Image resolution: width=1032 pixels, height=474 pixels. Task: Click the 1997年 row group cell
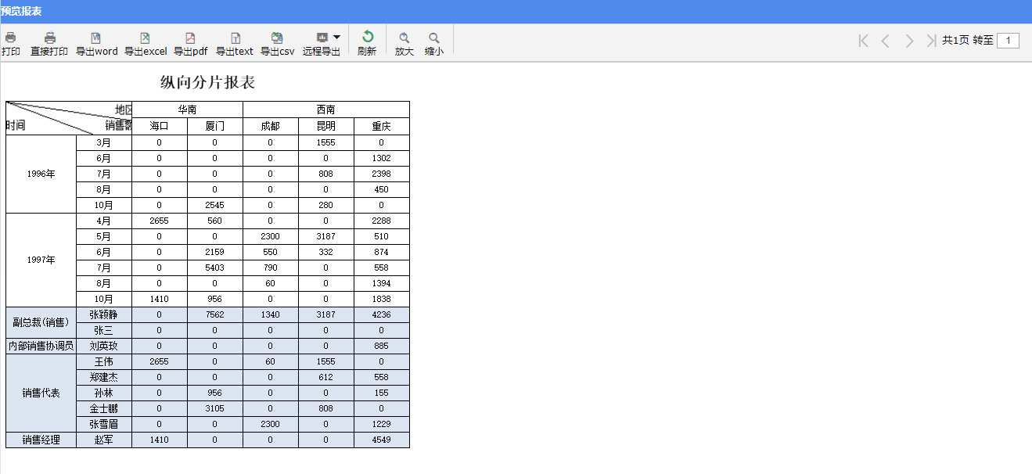coord(41,260)
